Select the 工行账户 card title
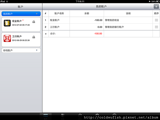The height and width of the screenshot is (120, 160). coord(17,37)
